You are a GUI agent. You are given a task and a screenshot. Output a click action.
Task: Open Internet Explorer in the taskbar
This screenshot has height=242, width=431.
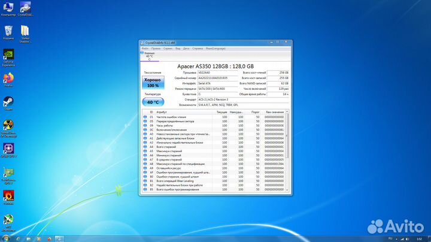pyautogui.click(x=18, y=238)
